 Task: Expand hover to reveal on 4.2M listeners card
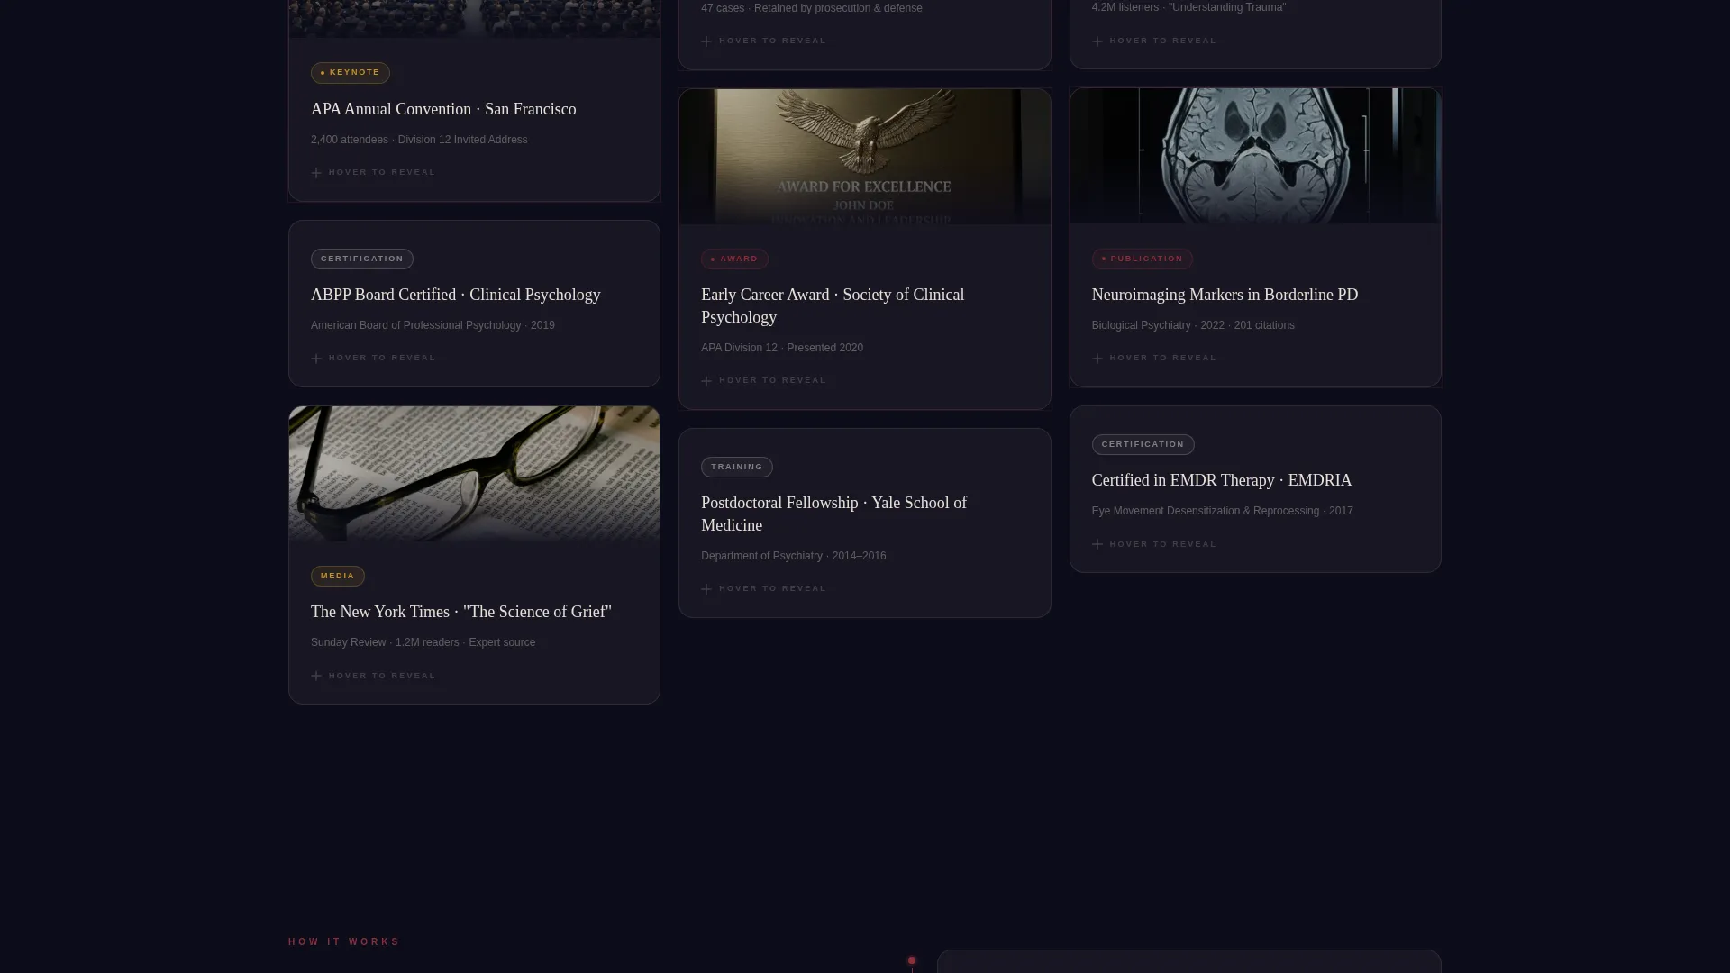[1154, 41]
